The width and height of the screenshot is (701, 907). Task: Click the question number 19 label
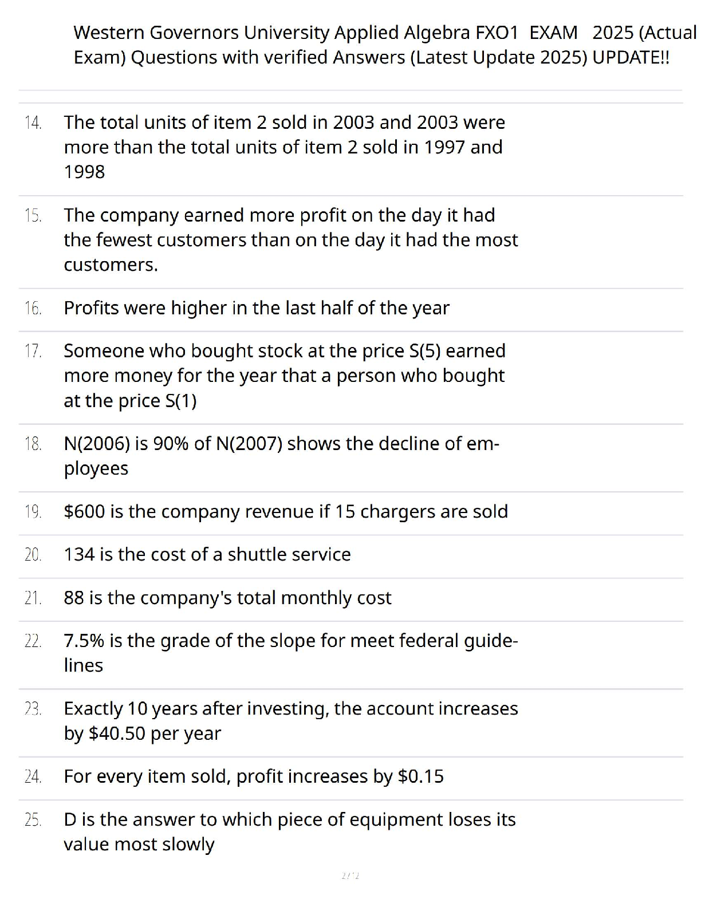pyautogui.click(x=33, y=512)
